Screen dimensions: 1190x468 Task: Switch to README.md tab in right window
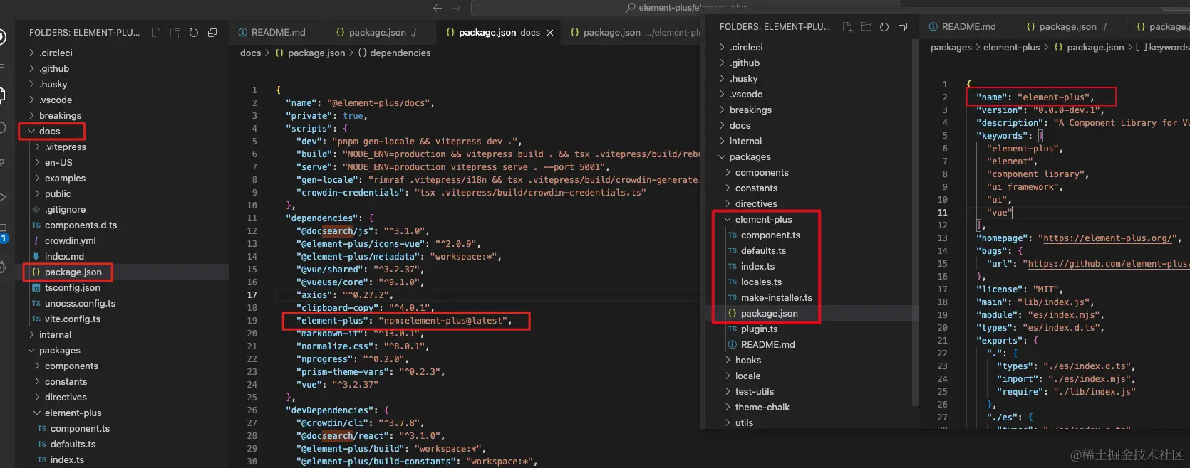962,27
